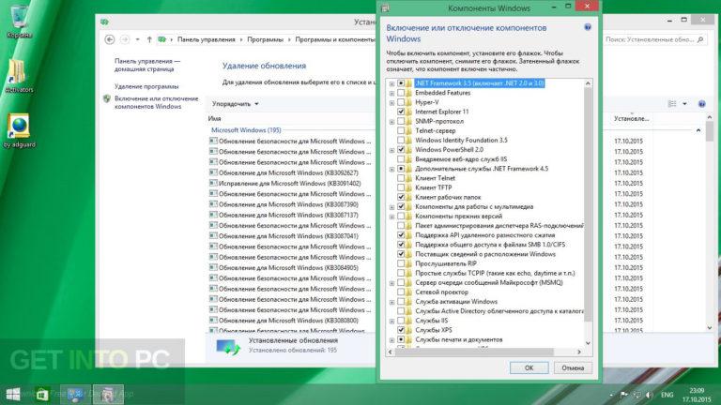Expand the Windows PowerShell 2.0 node

pyautogui.click(x=391, y=150)
